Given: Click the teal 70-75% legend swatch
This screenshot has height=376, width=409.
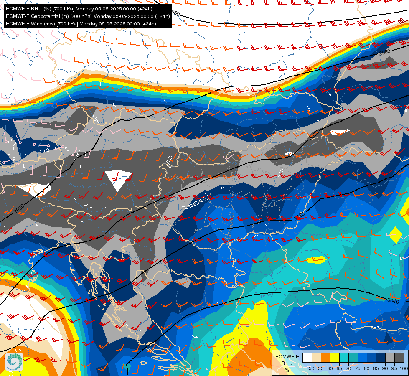Looking at the screenshot, I should pyautogui.click(x=353, y=358).
